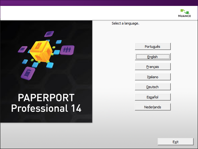Click the 'Select a language.' prompt text
Image resolution: width=198 pixels, height=149 pixels.
pyautogui.click(x=125, y=23)
